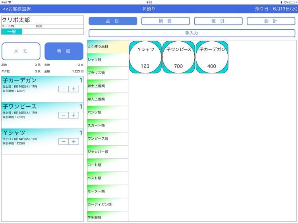Switch to the 摘要 tab
The image size is (298, 223).
point(166,21)
